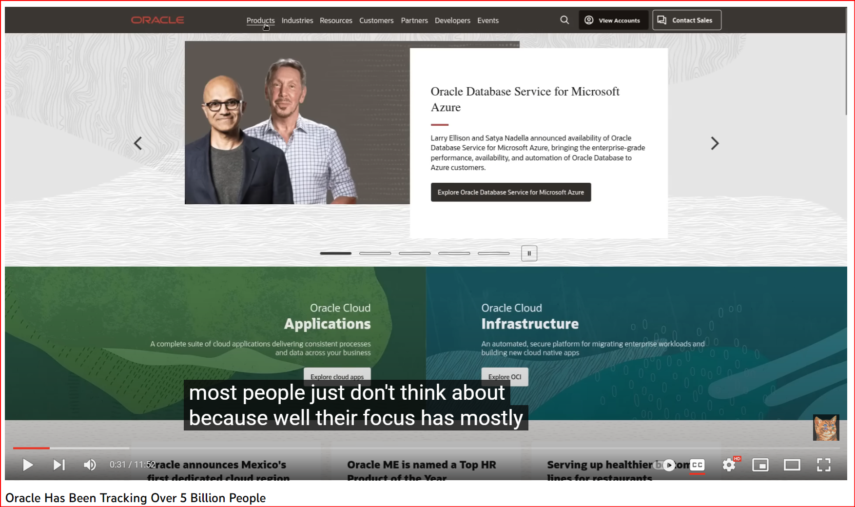Viewport: 855px width, 507px height.
Task: Open the Industries menu
Action: coord(297,20)
